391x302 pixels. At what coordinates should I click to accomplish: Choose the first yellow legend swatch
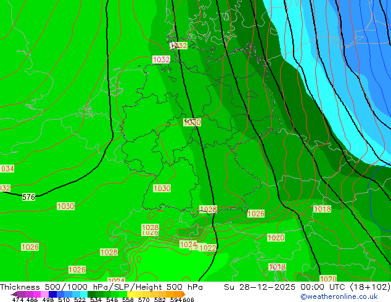point(131,294)
